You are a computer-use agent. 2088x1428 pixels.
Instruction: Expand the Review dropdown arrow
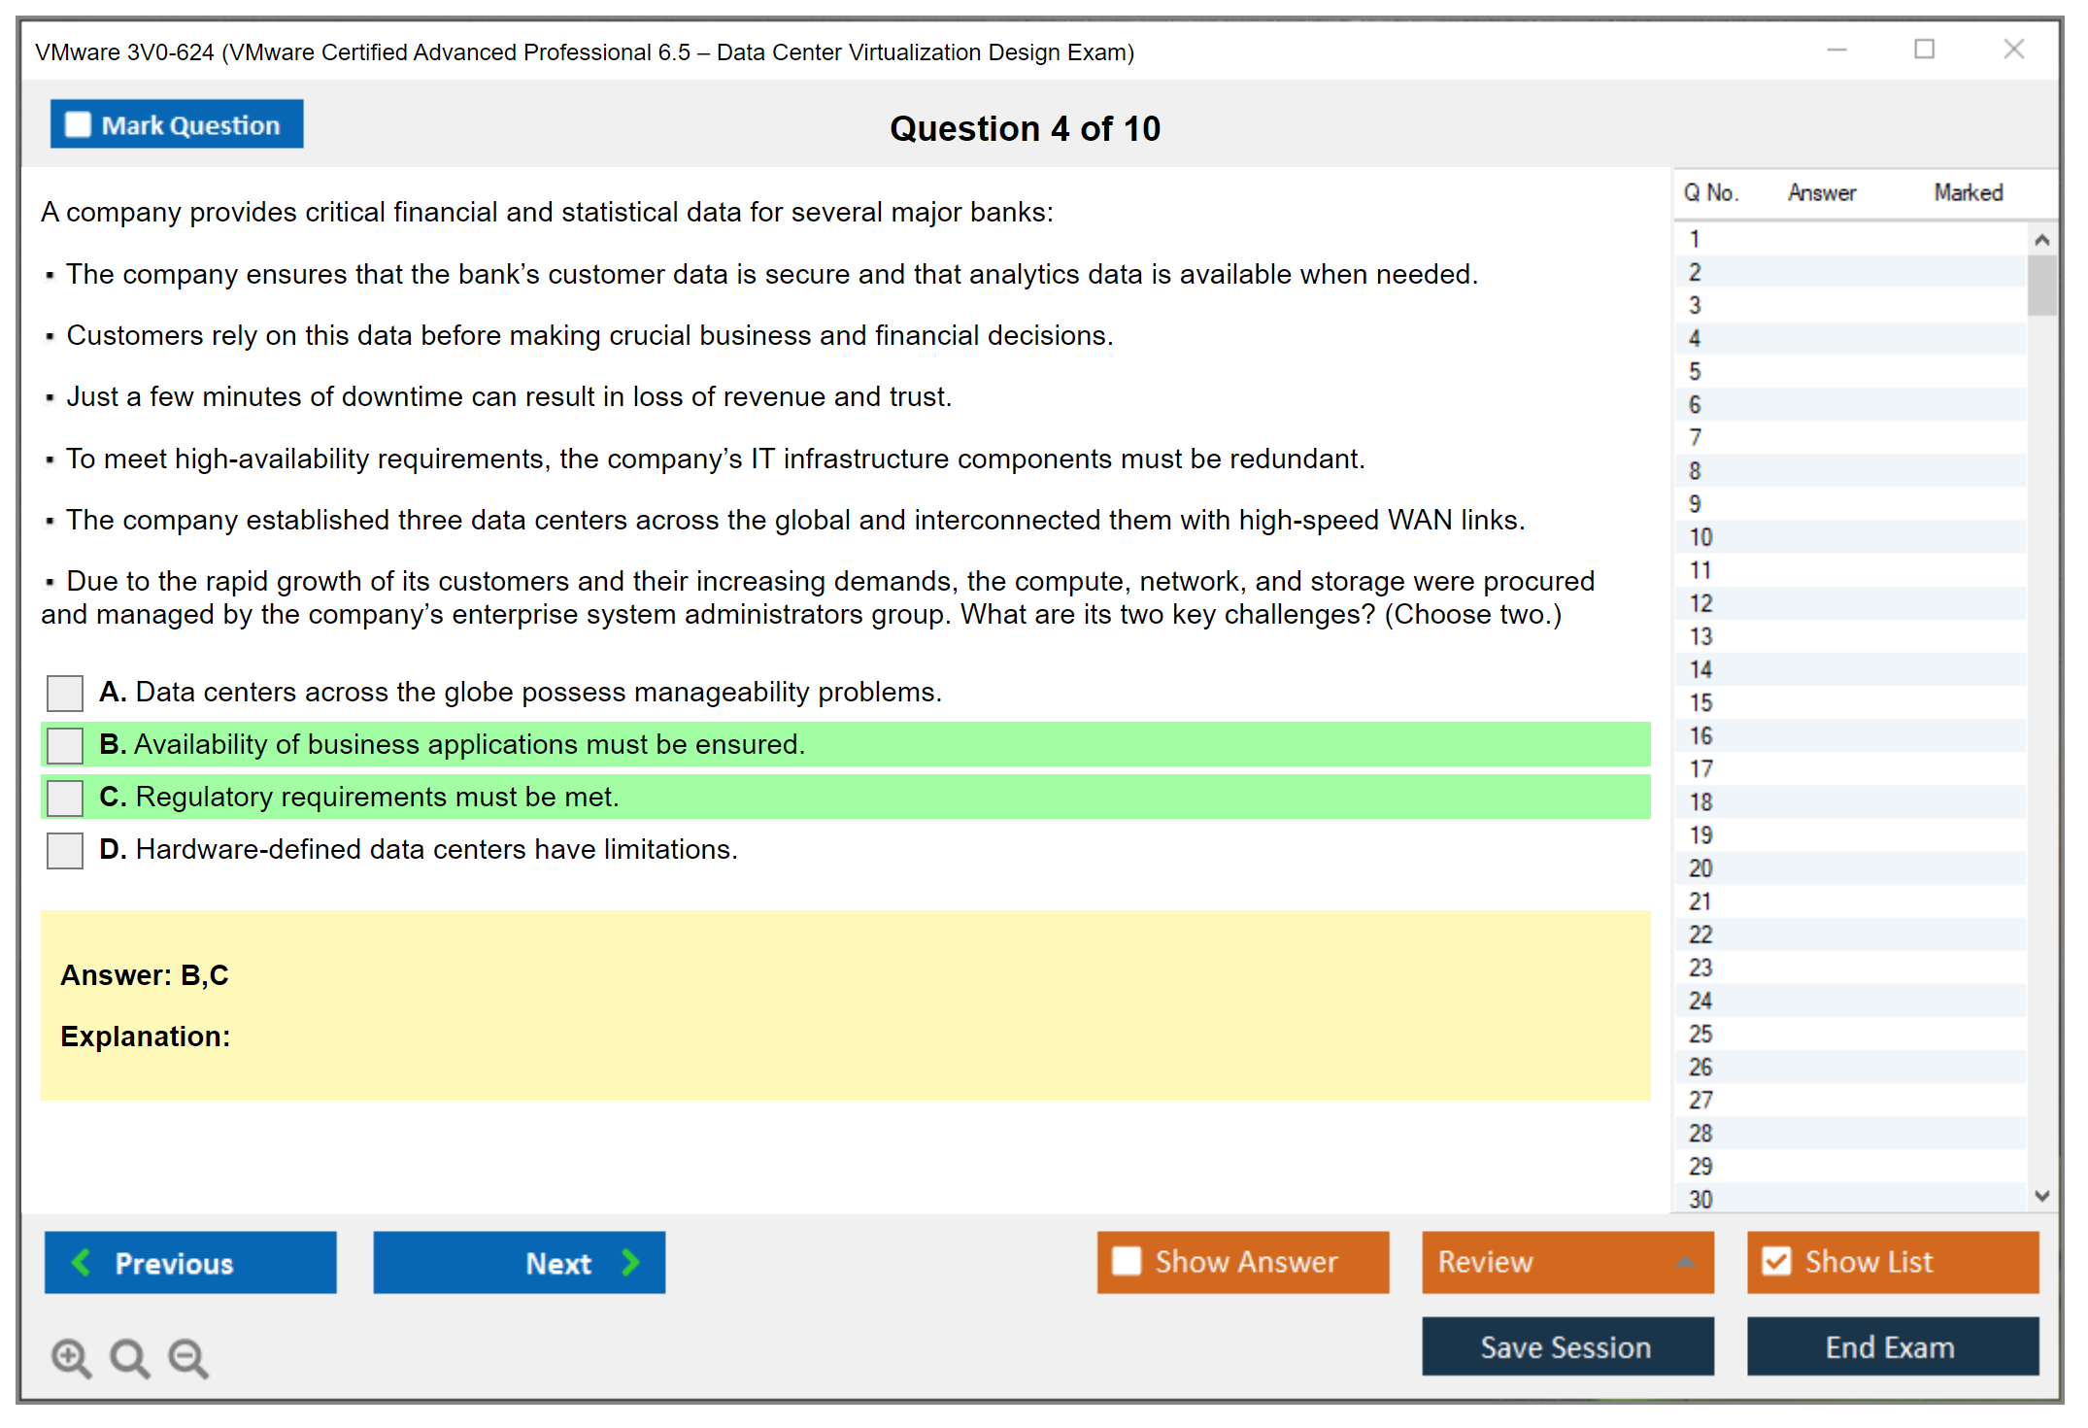[1685, 1262]
